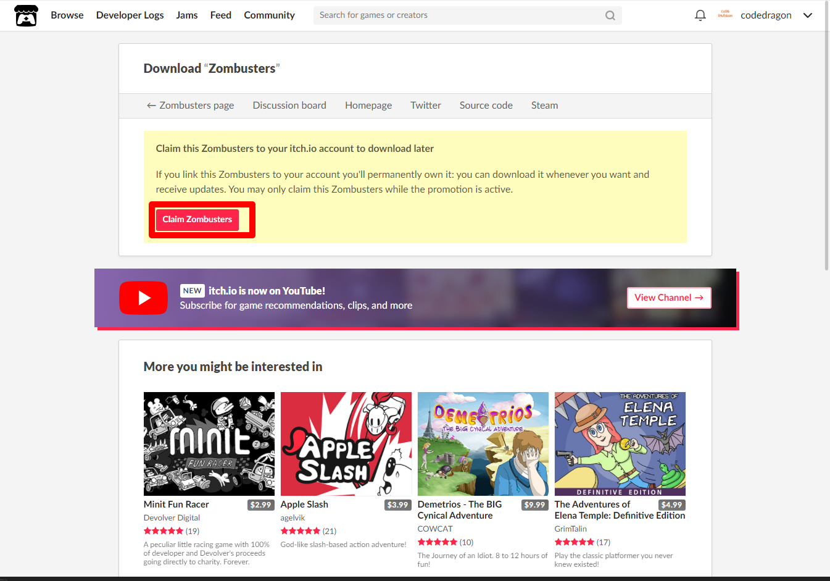Image resolution: width=830 pixels, height=581 pixels.
Task: Open the Discussion board link
Action: (x=289, y=106)
